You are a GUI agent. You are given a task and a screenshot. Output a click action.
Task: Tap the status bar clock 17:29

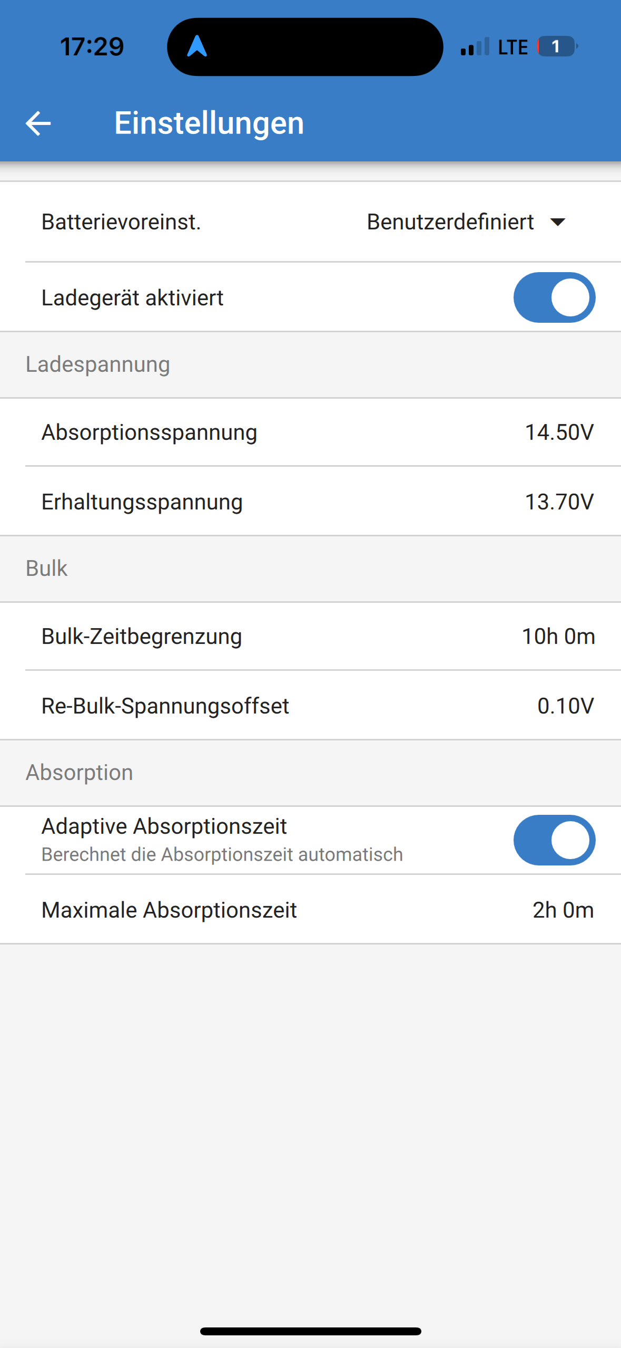(x=92, y=46)
